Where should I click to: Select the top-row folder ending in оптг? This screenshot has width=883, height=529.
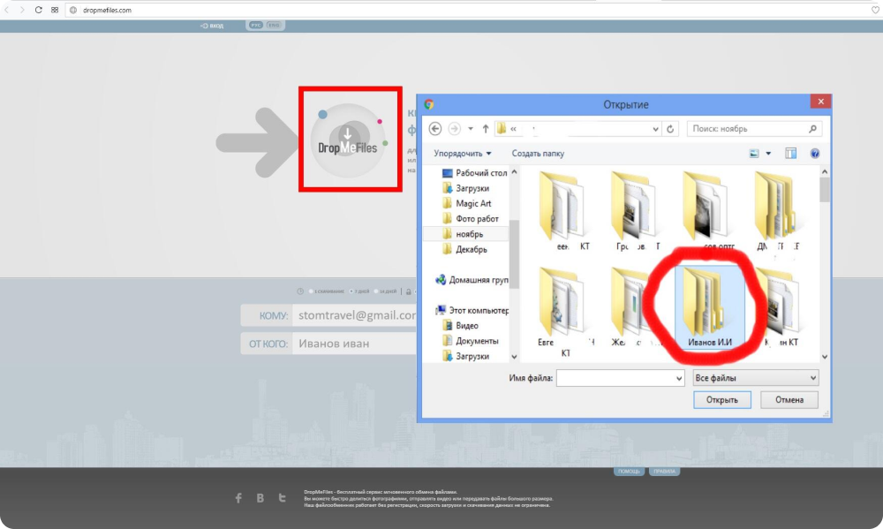pyautogui.click(x=708, y=211)
